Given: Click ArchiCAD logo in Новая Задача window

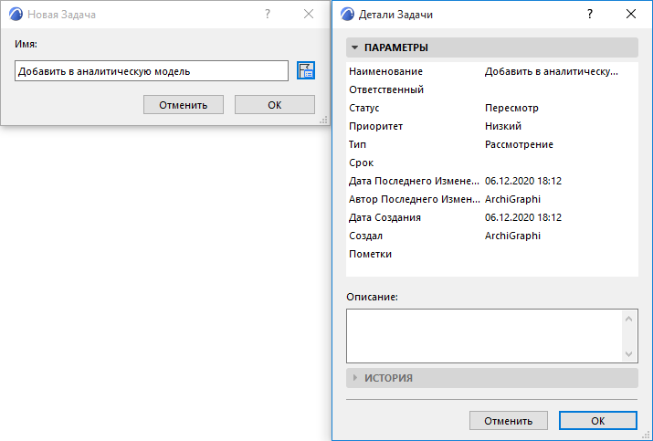Looking at the screenshot, I should (x=16, y=15).
